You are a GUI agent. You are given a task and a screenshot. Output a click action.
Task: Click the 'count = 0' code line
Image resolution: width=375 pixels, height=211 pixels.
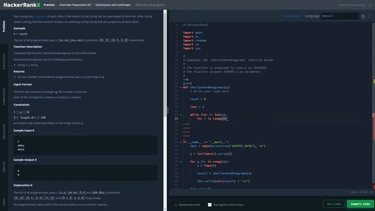(x=198, y=99)
